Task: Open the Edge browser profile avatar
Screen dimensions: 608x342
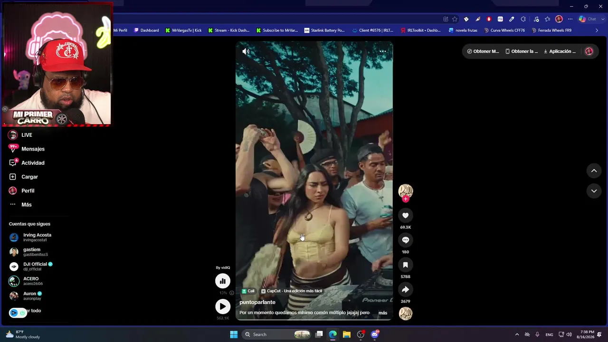Action: (x=559, y=19)
